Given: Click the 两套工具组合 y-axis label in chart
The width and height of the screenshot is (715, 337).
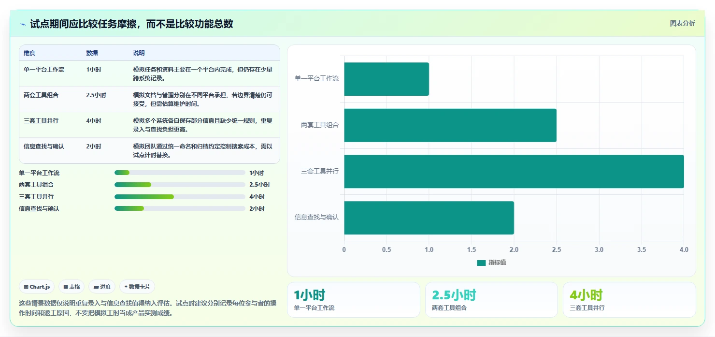Looking at the screenshot, I should click(x=320, y=125).
